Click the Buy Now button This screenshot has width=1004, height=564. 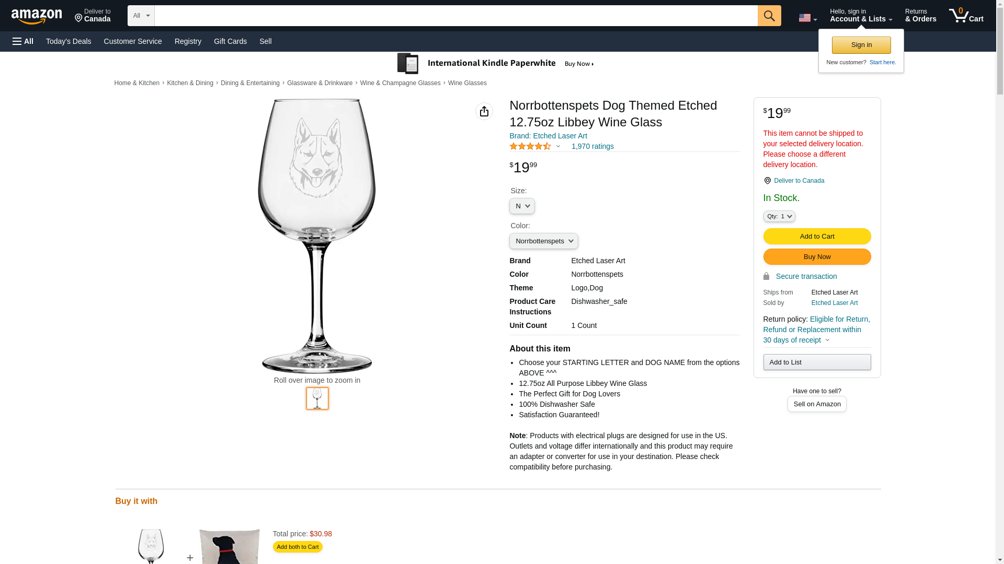point(817,257)
